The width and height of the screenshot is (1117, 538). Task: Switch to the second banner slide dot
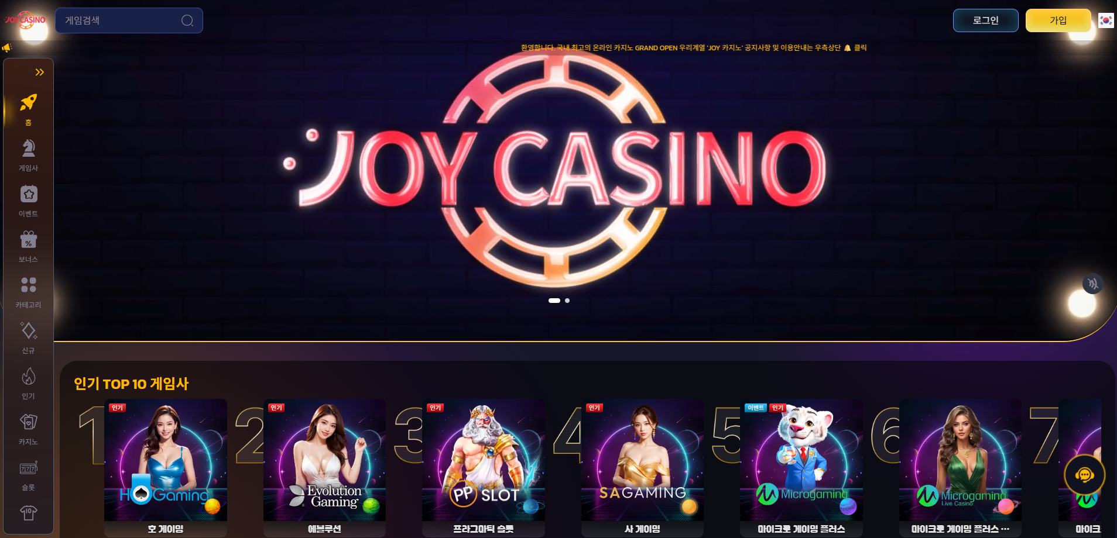click(x=567, y=301)
